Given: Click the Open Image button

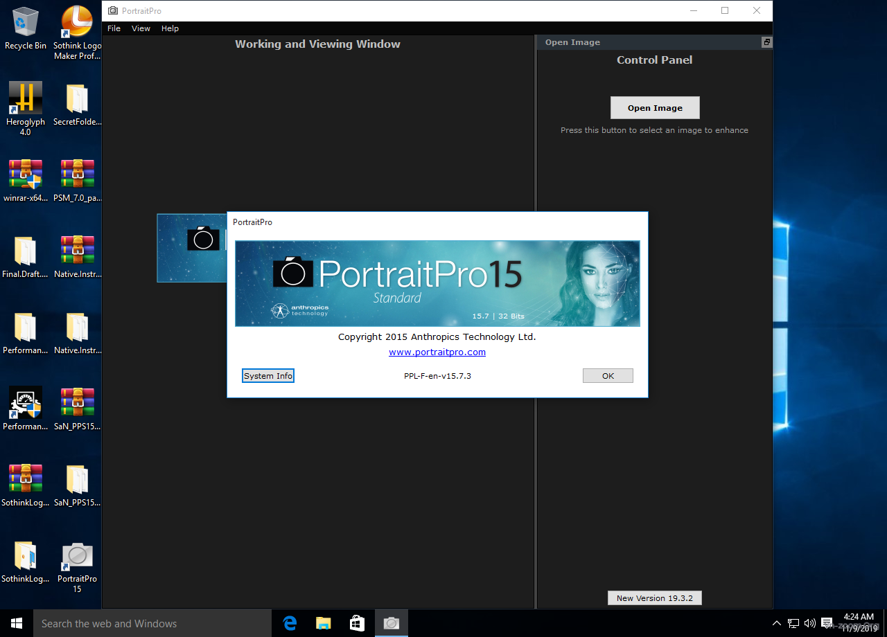Looking at the screenshot, I should pyautogui.click(x=655, y=107).
